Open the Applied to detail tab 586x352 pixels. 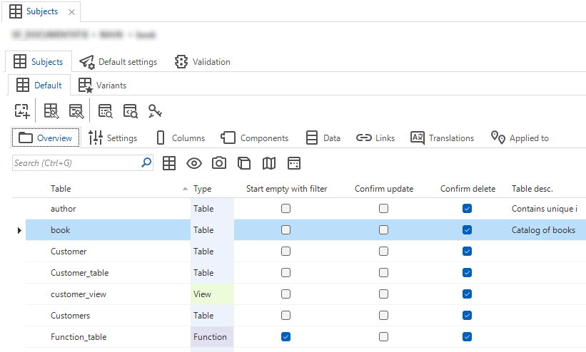point(520,138)
